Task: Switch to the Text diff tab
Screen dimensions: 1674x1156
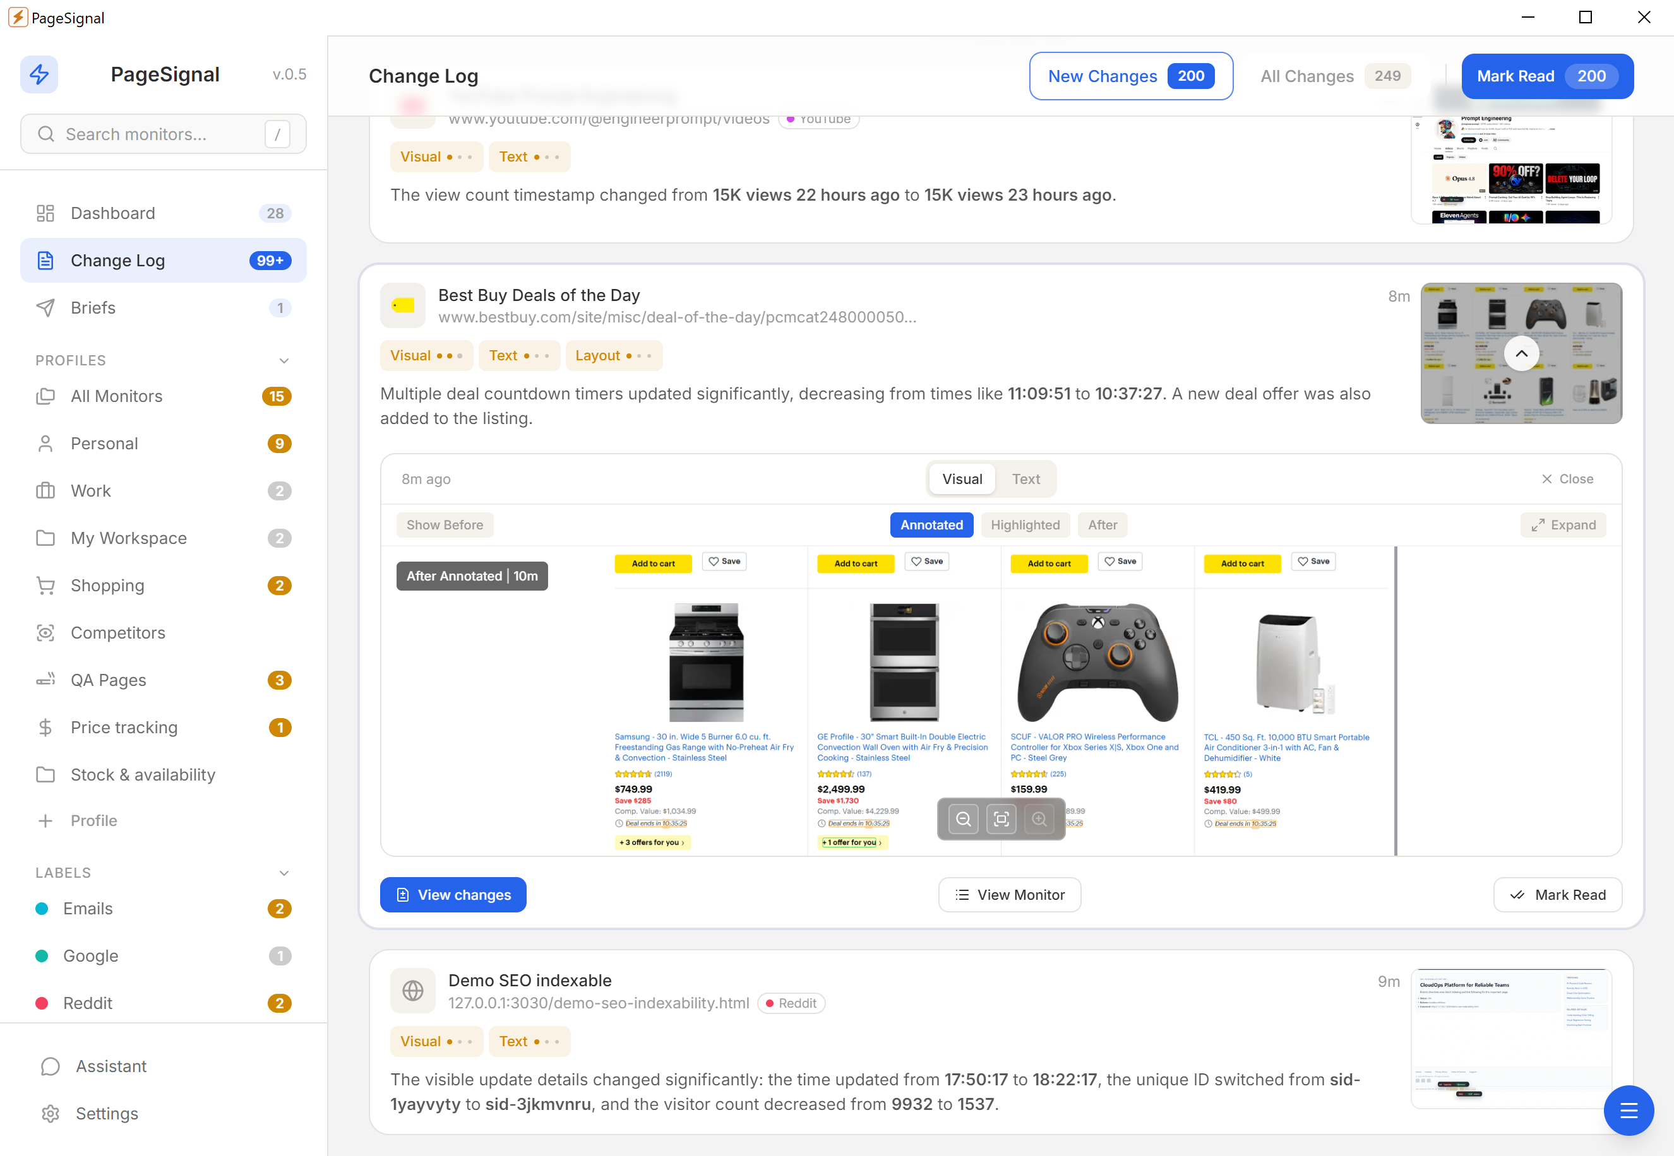Action: pos(1025,479)
